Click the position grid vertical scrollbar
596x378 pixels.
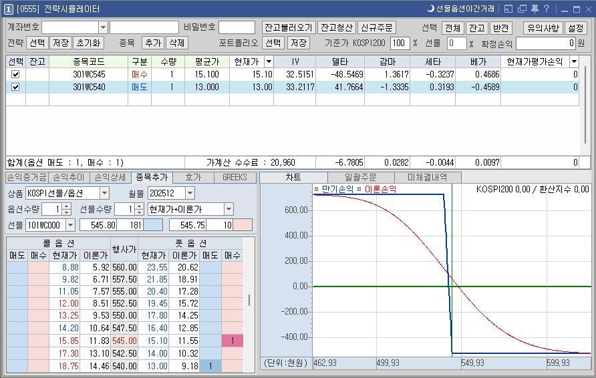585,104
